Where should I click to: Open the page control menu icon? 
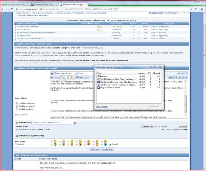coord(197,9)
